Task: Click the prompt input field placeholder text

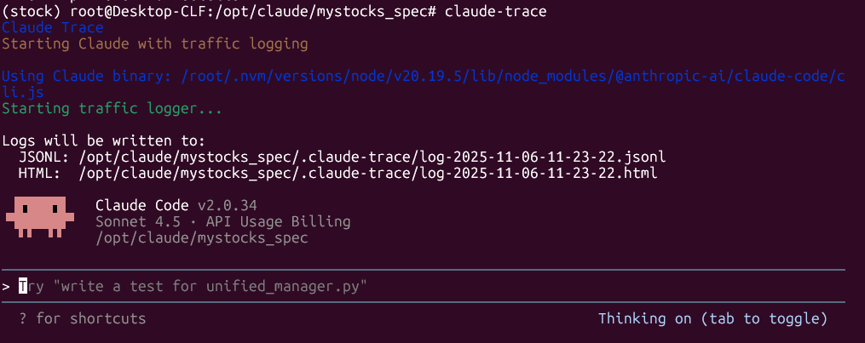Action: coord(193,286)
